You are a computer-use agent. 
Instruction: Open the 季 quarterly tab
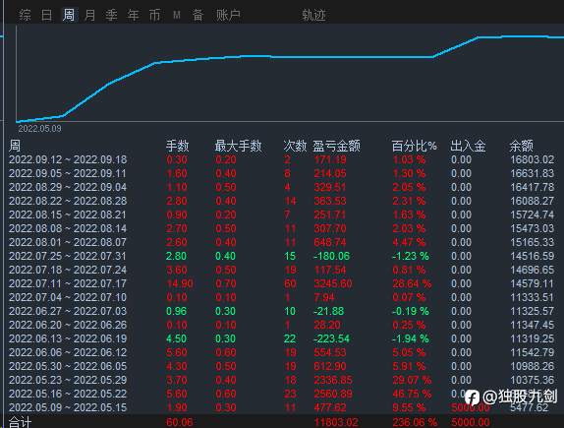tap(111, 15)
